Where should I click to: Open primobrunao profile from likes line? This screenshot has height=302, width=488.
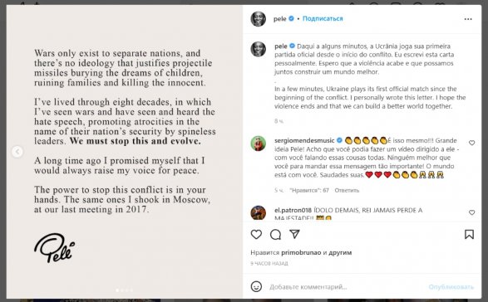pyautogui.click(x=301, y=252)
